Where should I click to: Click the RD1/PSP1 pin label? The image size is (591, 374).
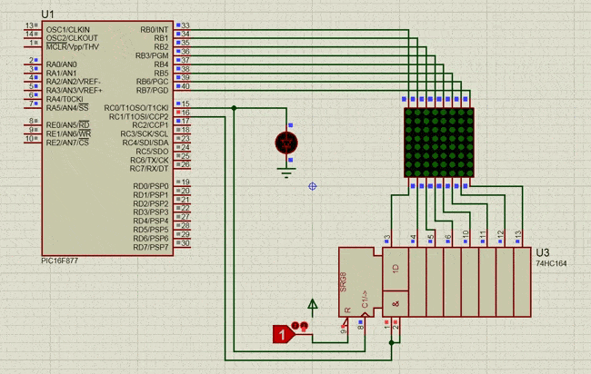(x=151, y=195)
